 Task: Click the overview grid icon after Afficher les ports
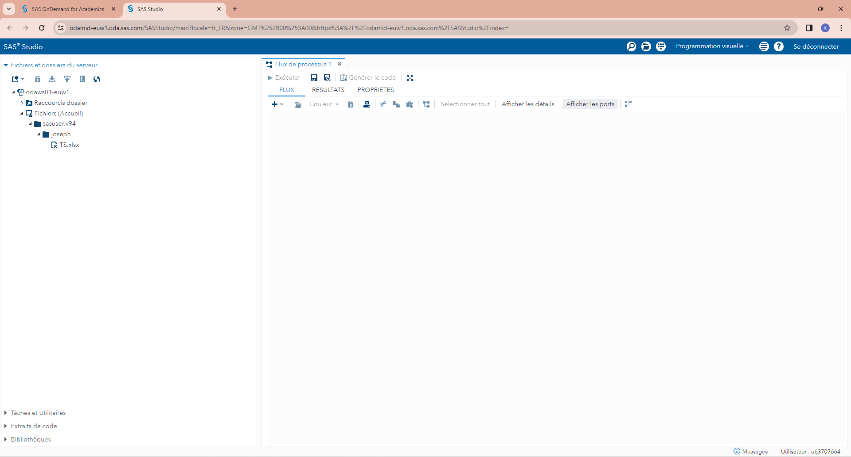tap(628, 104)
